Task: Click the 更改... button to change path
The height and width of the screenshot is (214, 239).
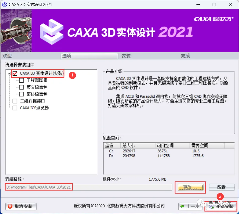Action: (x=191, y=187)
